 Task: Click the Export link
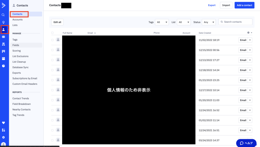click(212, 5)
